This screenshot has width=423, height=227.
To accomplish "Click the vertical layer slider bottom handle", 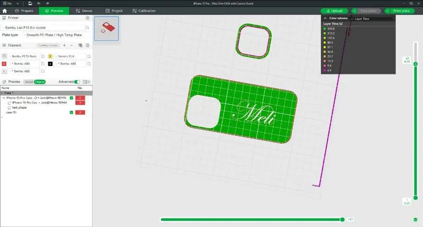I will [416, 198].
